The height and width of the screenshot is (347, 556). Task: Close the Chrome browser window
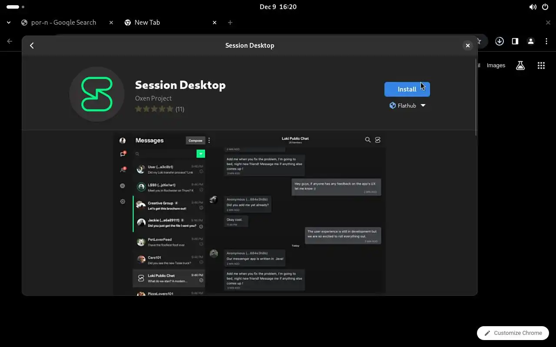click(x=548, y=23)
